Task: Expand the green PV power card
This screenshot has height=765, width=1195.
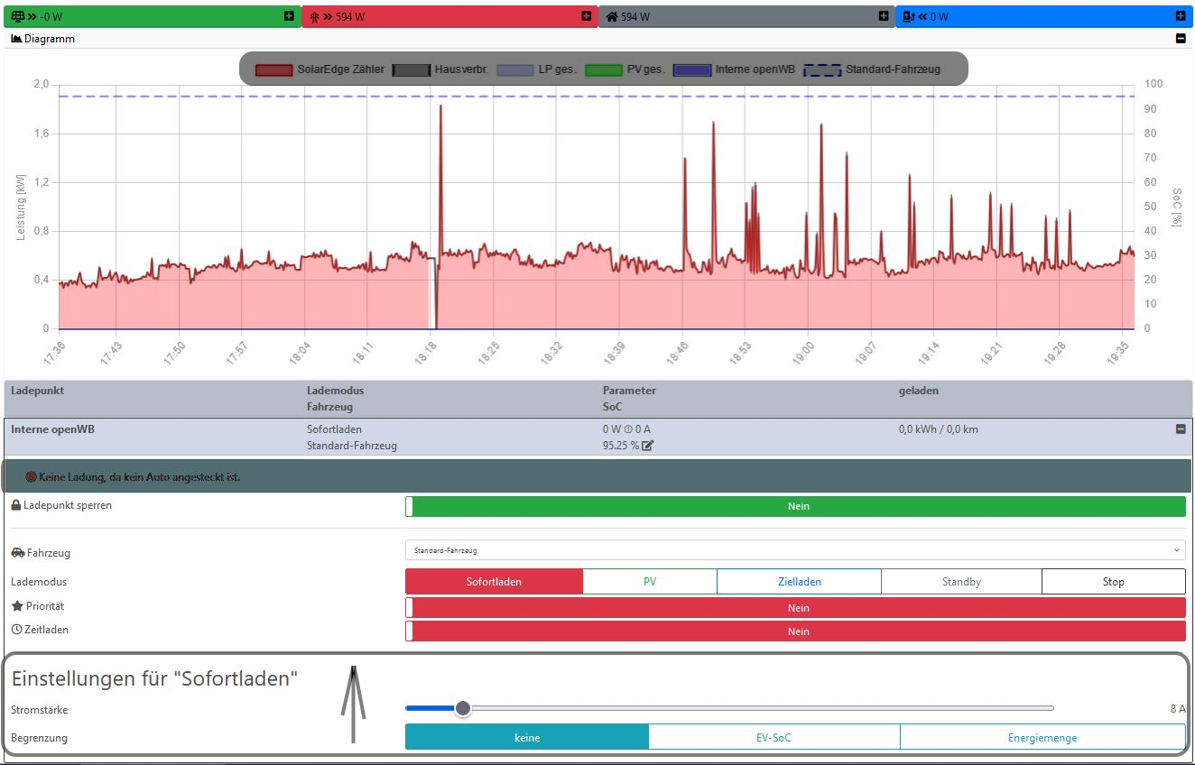Action: click(289, 16)
